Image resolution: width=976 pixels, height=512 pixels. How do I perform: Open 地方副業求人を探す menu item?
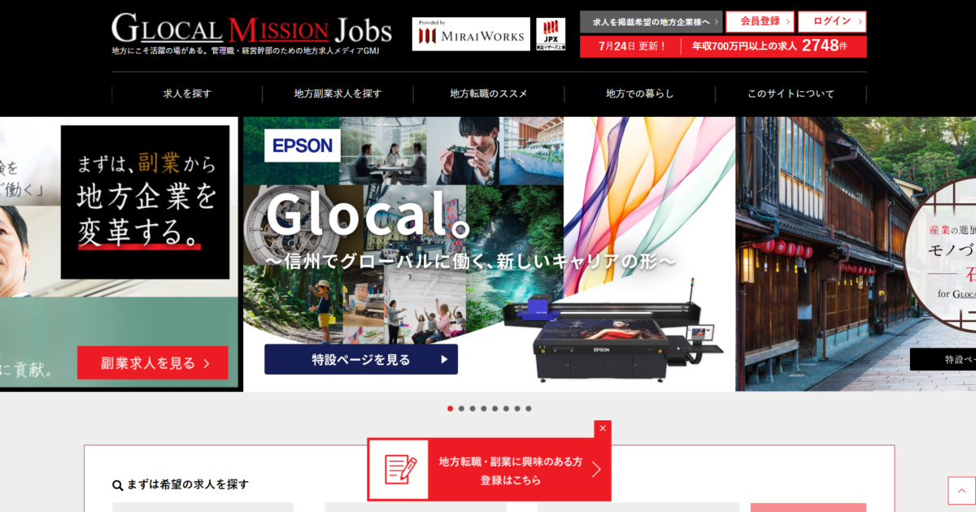338,93
